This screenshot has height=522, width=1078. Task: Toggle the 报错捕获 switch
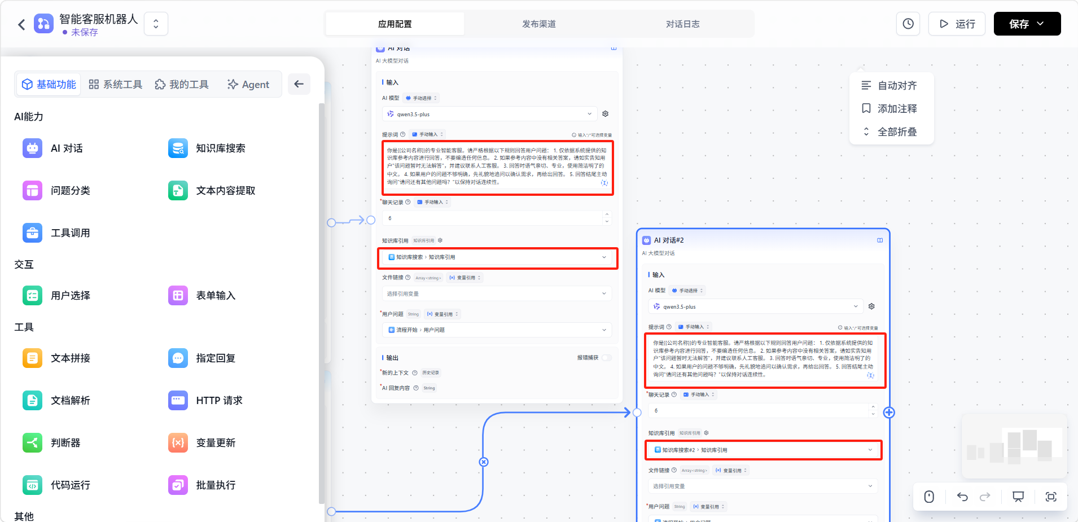607,358
